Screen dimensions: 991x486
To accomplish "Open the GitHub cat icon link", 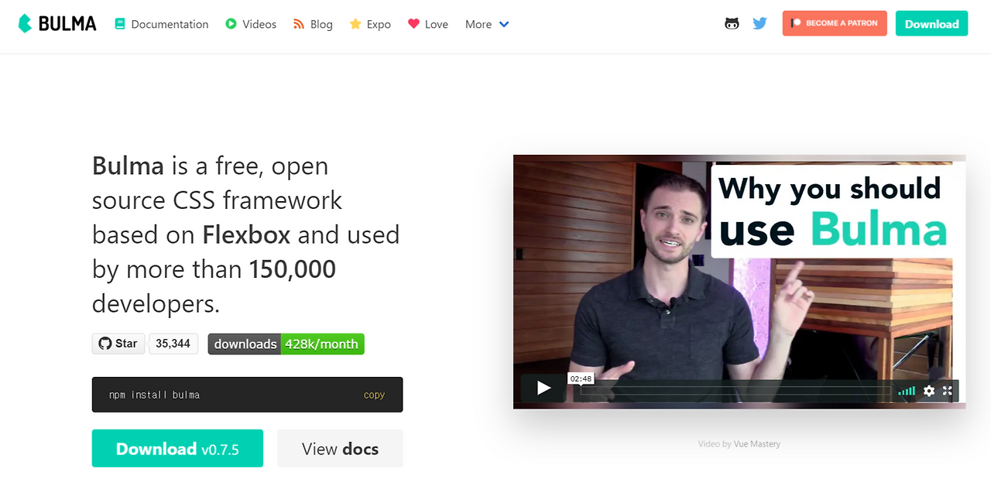I will tap(732, 24).
